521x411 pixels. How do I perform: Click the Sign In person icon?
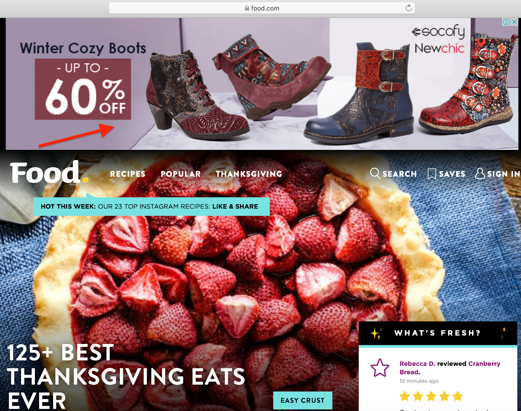(x=480, y=174)
